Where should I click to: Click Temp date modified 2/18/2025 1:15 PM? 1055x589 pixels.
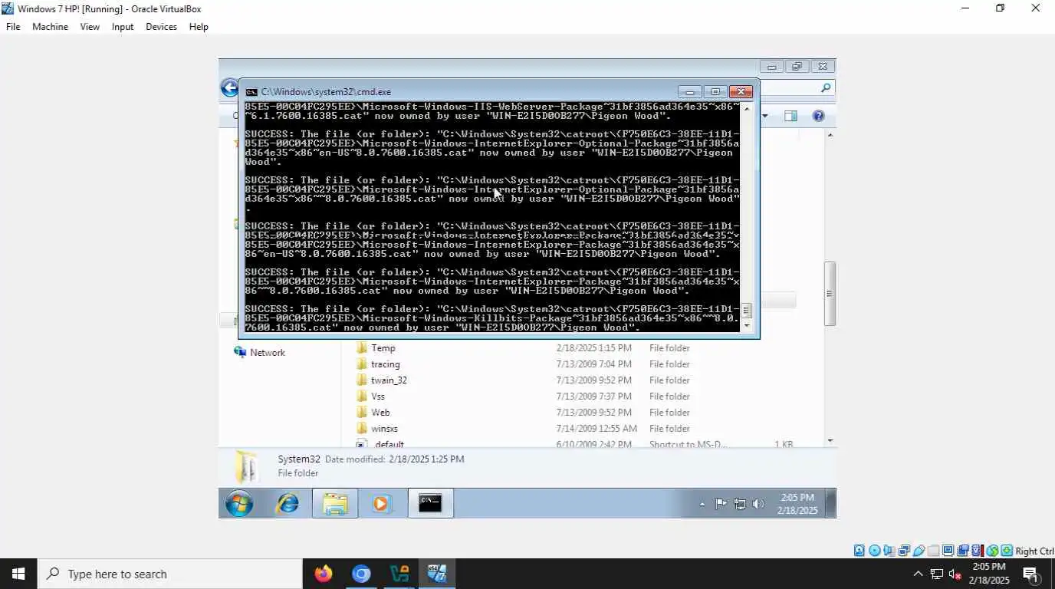click(x=594, y=348)
